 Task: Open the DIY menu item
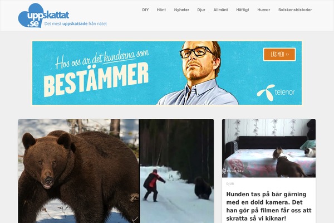tap(145, 10)
